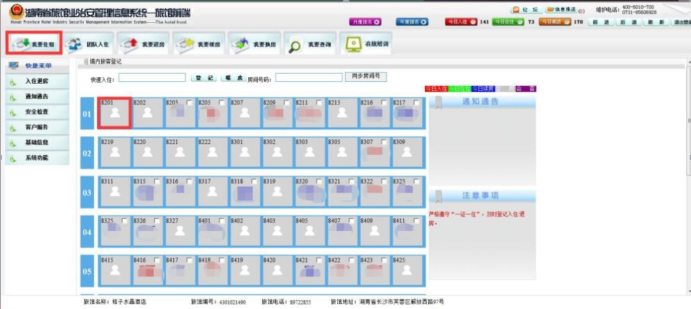Screen dimensions: 691x309
Task: Select vacant room 8202 tile
Action: [147, 113]
